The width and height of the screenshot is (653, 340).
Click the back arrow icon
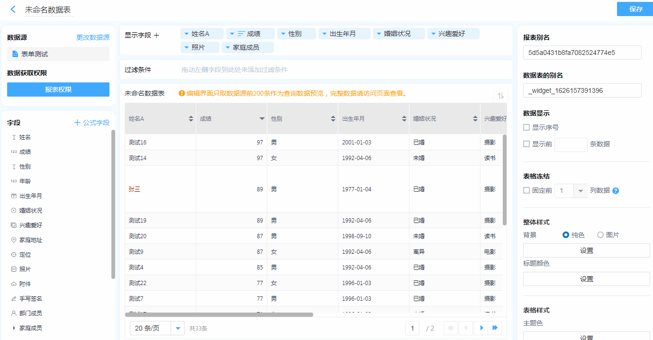pyautogui.click(x=13, y=9)
